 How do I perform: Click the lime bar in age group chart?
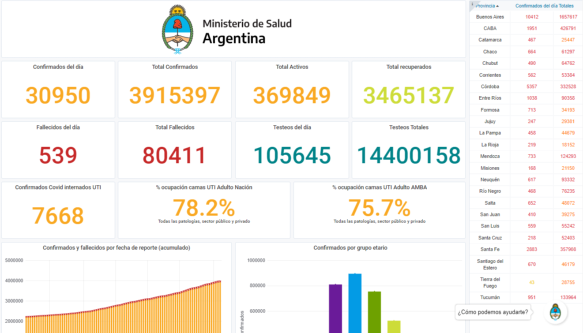(x=394, y=327)
